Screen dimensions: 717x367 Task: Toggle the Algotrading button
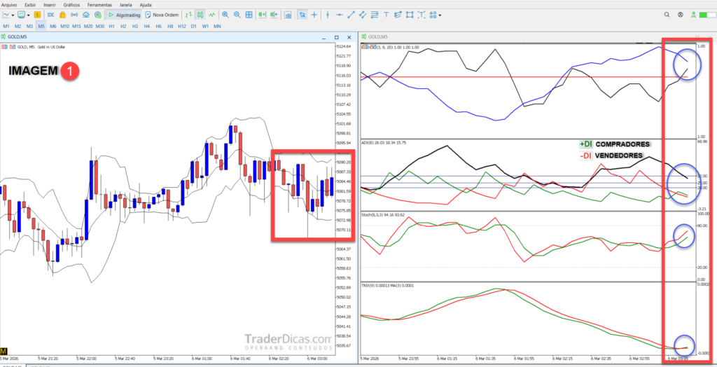click(123, 15)
